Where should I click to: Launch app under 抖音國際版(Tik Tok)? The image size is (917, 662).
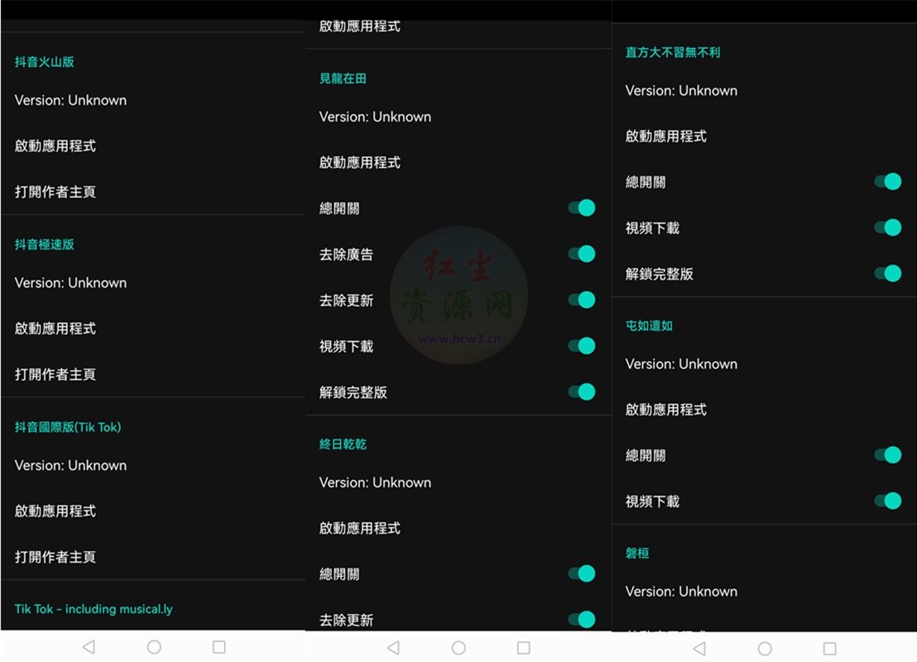tap(55, 511)
